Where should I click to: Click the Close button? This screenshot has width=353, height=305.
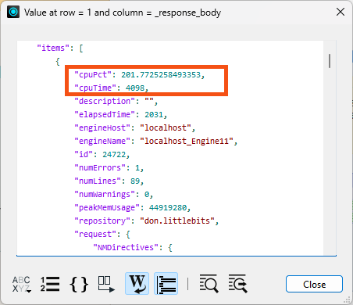pos(314,284)
